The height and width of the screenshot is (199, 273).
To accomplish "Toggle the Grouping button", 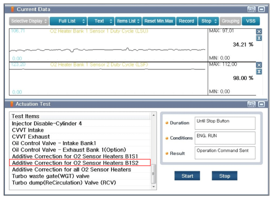I will [230, 21].
